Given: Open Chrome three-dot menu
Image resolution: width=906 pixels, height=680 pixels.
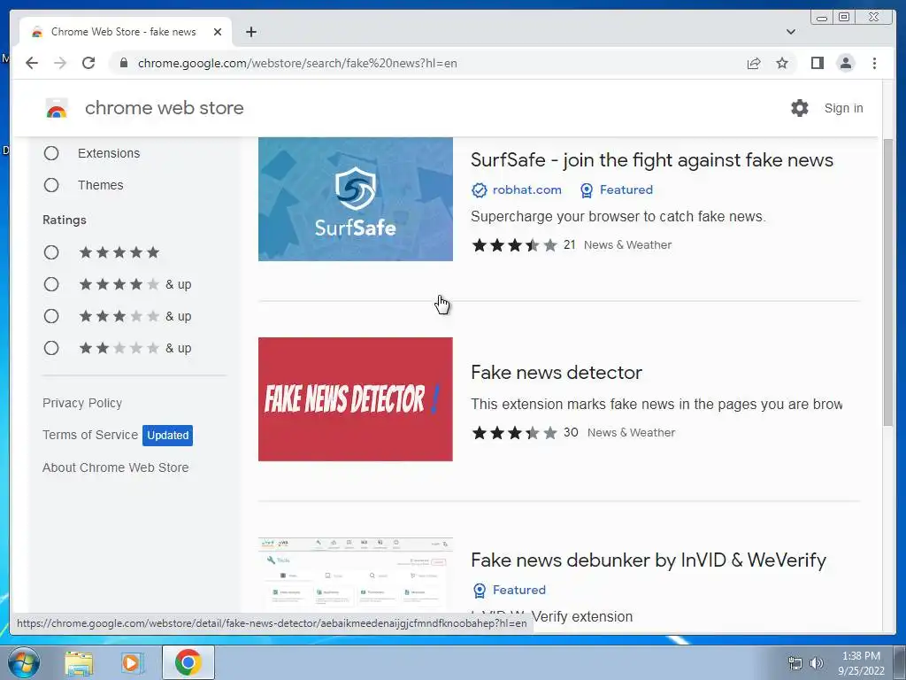Looking at the screenshot, I should (874, 63).
